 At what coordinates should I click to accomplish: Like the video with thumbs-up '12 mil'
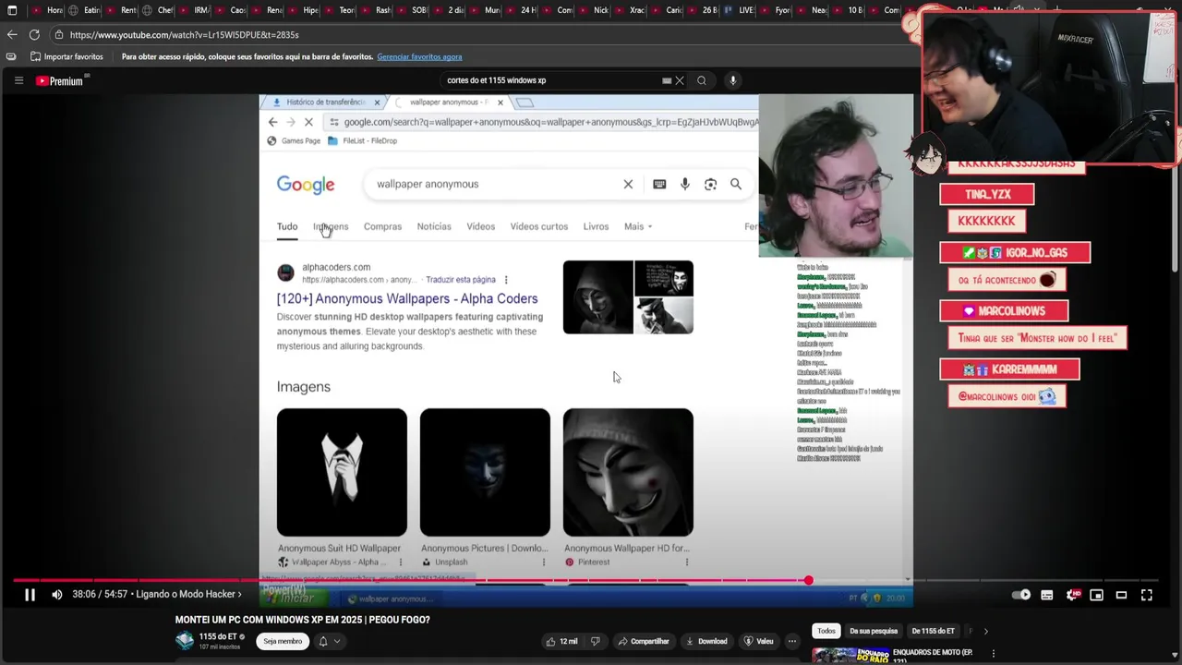click(561, 641)
